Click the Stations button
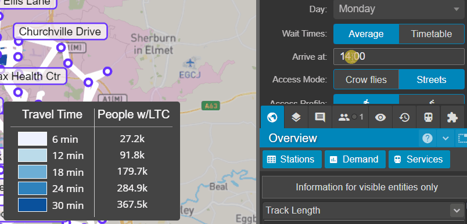 coord(292,159)
